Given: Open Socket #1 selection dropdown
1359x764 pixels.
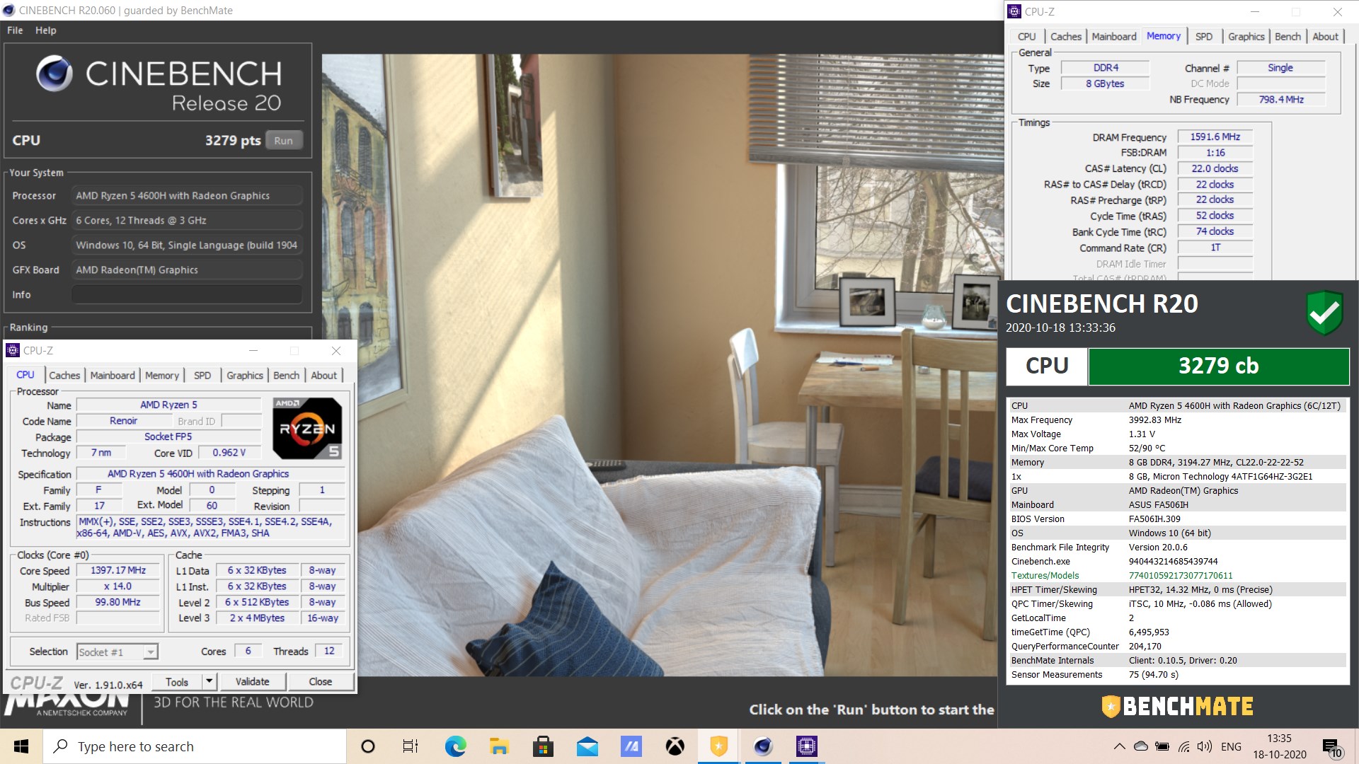Looking at the screenshot, I should click(117, 652).
